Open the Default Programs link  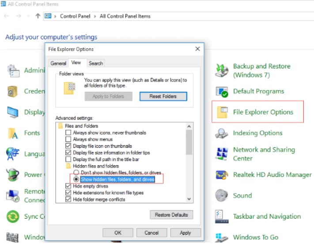click(x=258, y=91)
